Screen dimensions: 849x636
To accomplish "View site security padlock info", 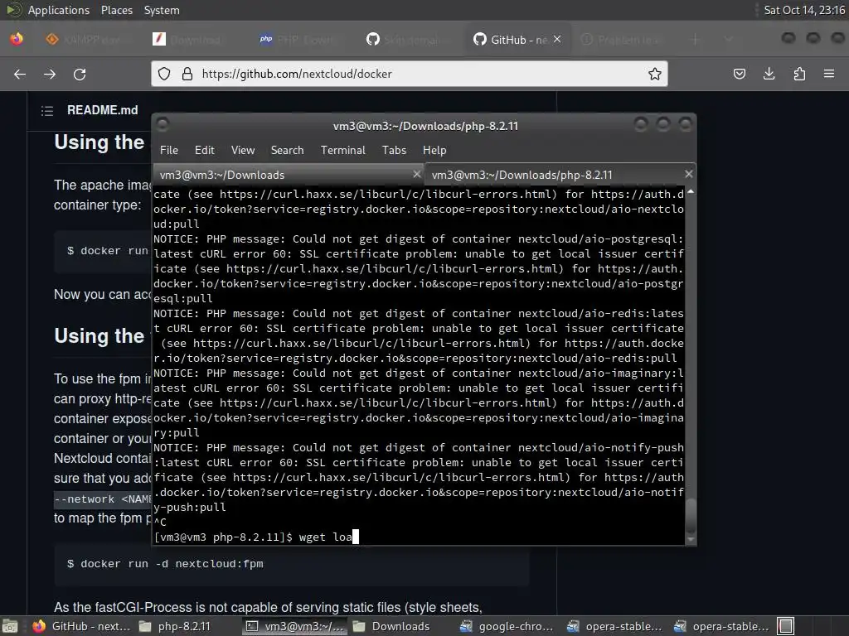I will click(x=187, y=74).
